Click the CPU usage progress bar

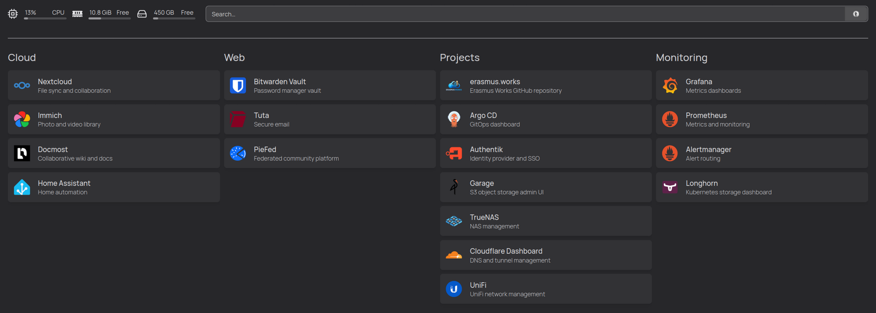click(x=45, y=19)
